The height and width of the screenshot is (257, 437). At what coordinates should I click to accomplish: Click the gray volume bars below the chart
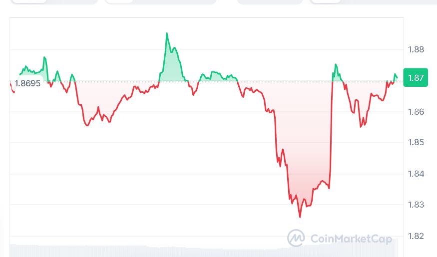point(200,250)
